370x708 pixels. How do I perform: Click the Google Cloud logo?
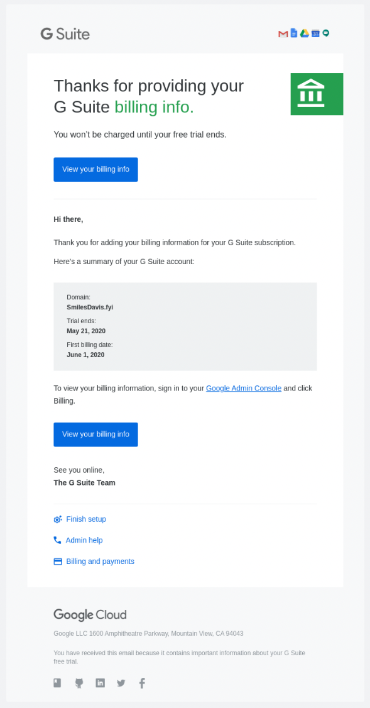click(x=90, y=614)
